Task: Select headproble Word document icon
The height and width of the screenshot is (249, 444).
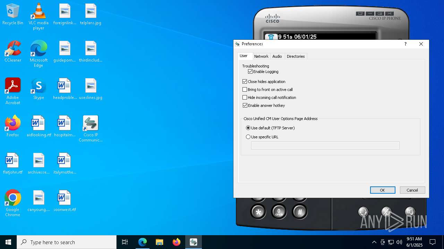Action: click(65, 89)
